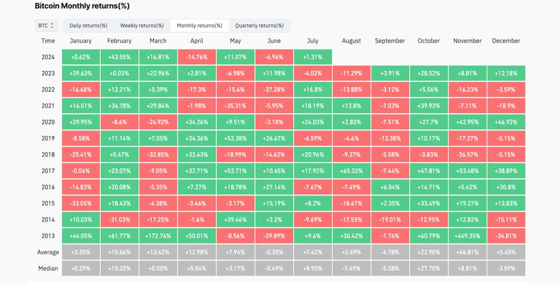Click the 2022 June -37.28% cell
The image size is (560, 284).
274,89
